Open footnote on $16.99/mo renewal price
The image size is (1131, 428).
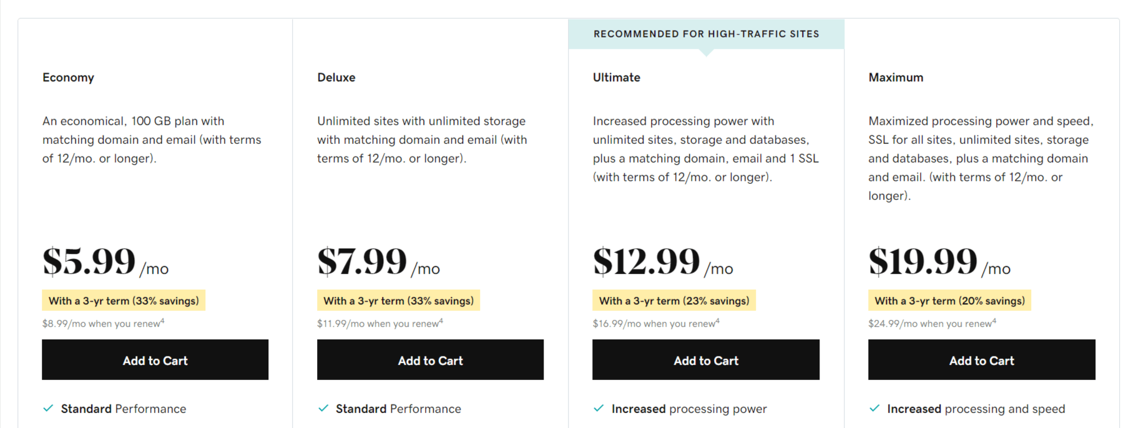(717, 321)
